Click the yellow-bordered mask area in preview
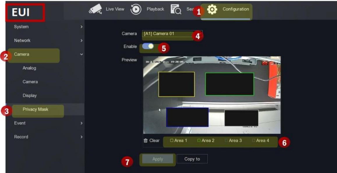 [177, 84]
